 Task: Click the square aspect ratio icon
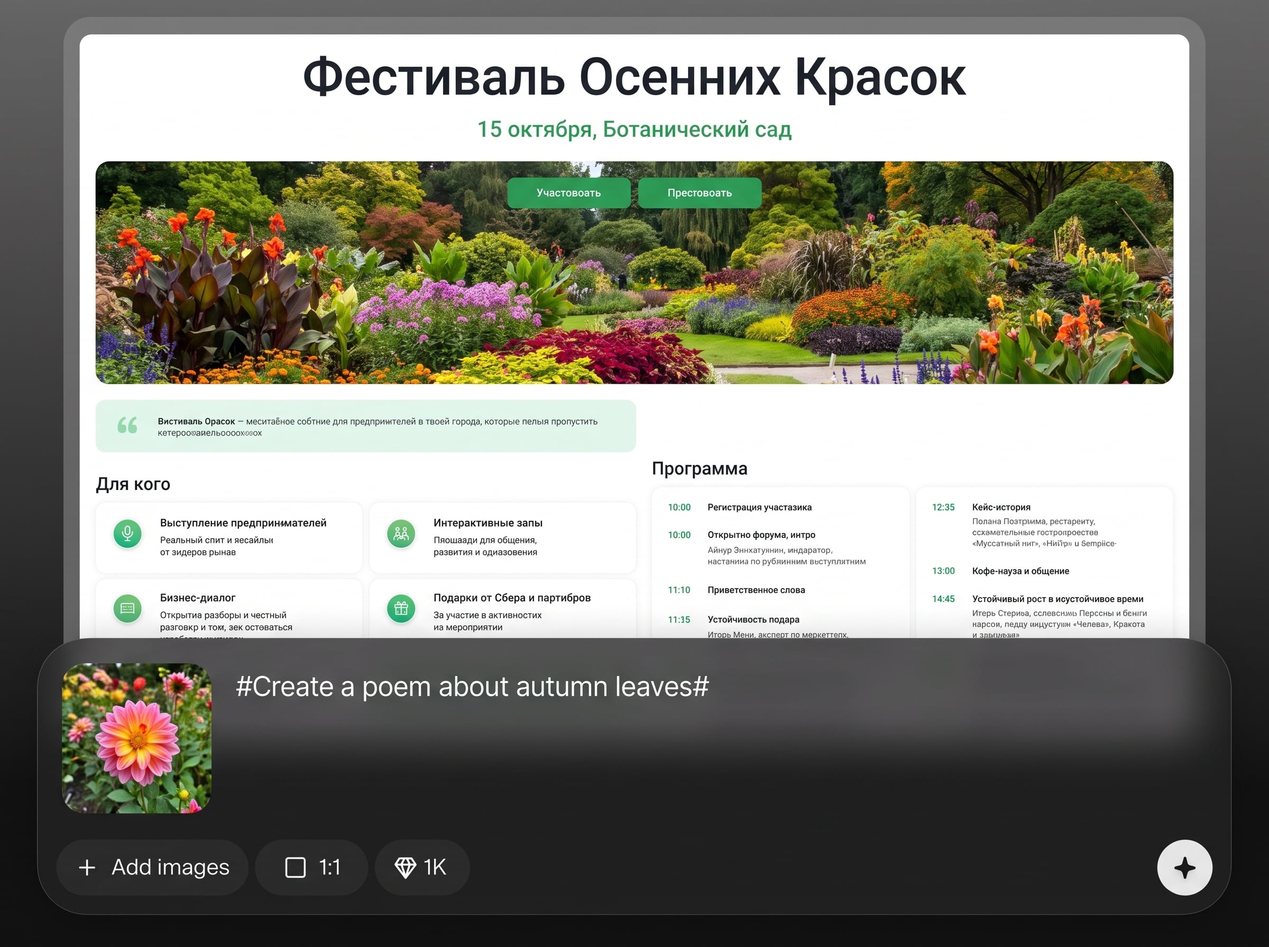(x=296, y=867)
